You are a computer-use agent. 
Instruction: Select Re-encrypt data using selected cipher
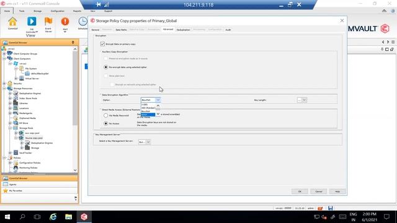click(x=106, y=68)
